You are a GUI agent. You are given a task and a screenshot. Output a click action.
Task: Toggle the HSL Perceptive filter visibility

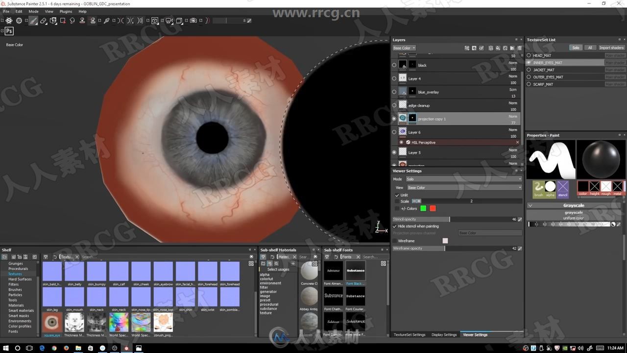402,142
